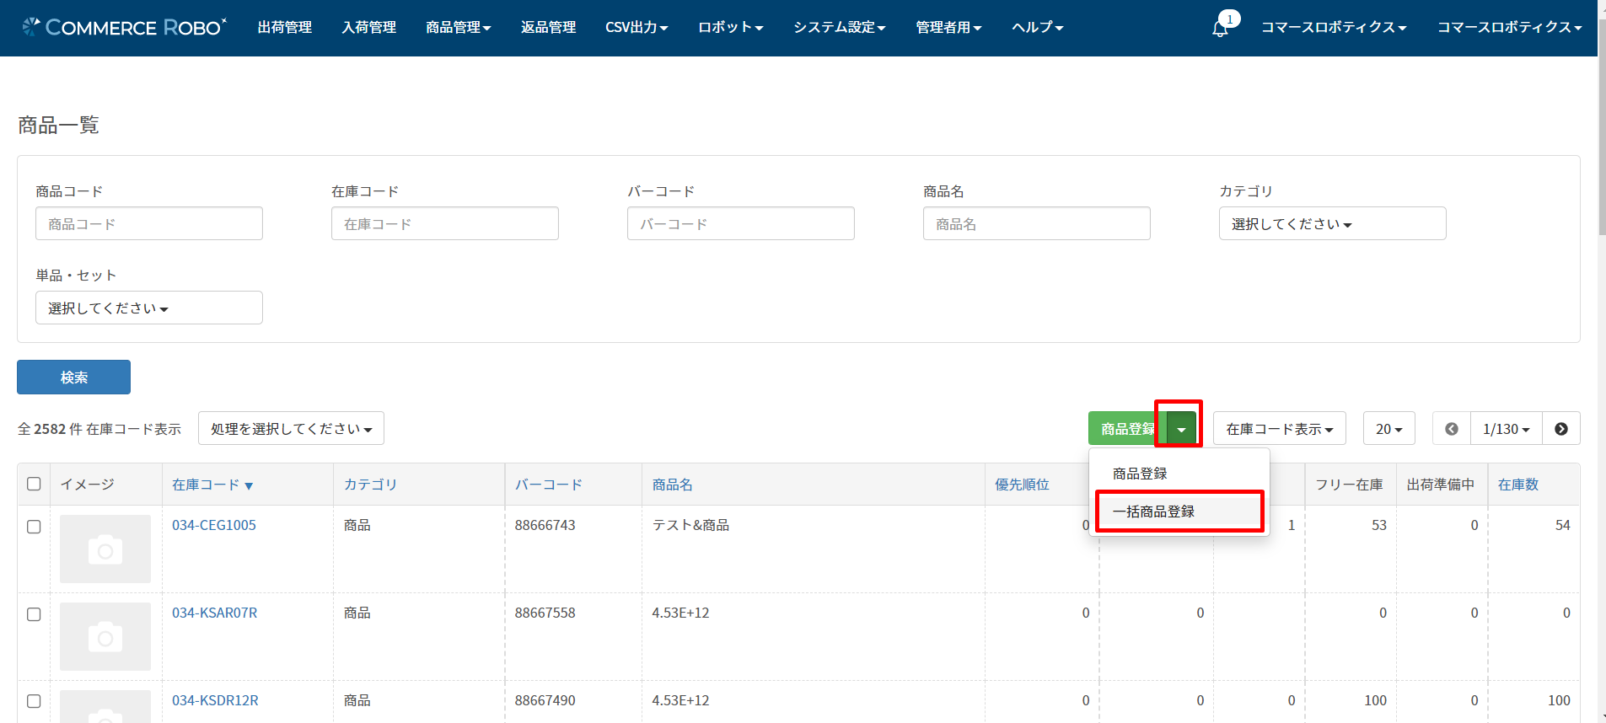Click the 出荷準備中 column header

(1441, 485)
